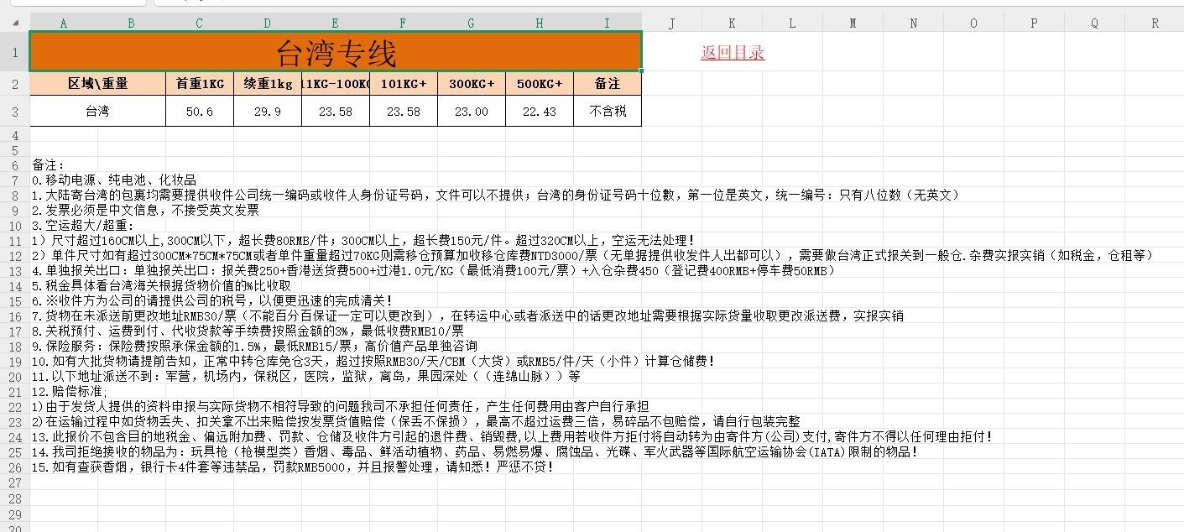Click note starting '14.我司拒绝接收的物品'

[x=475, y=451]
